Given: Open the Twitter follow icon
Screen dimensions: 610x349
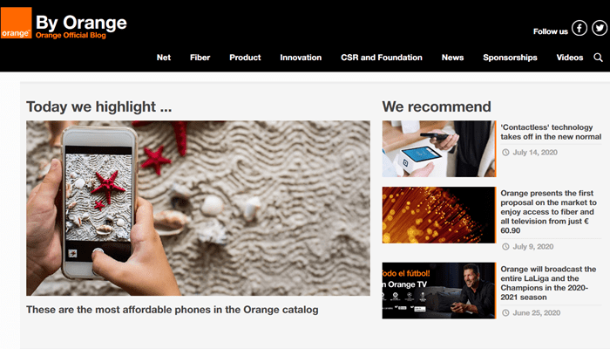Looking at the screenshot, I should [x=600, y=28].
